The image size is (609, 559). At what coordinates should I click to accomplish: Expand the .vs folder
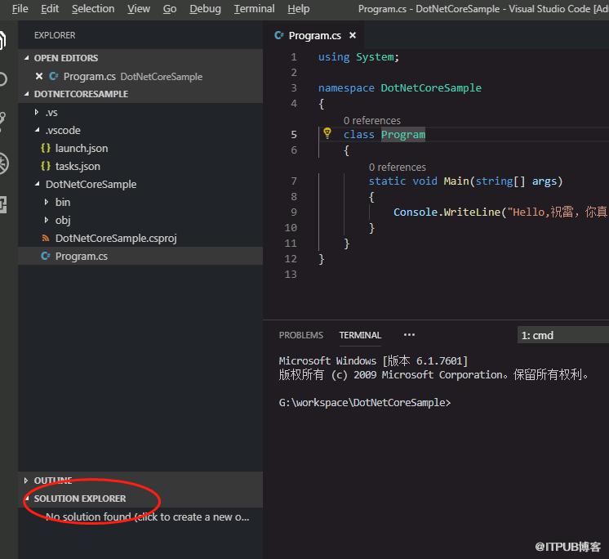tap(37, 112)
